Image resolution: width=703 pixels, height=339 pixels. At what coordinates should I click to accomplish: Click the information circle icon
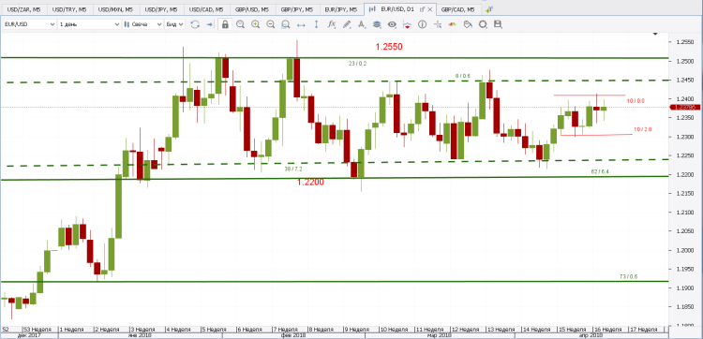(422, 24)
